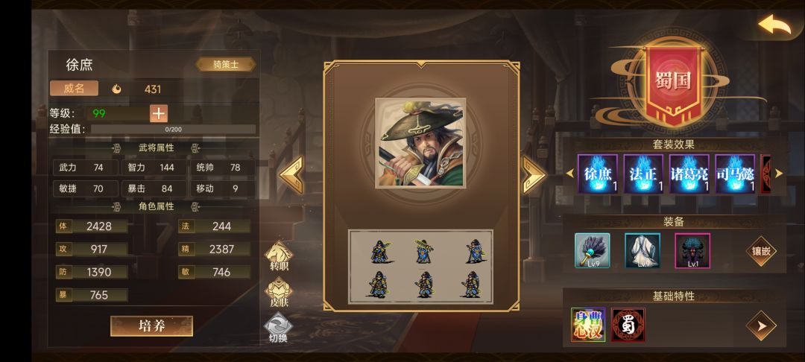
Task: Select the 法正 set effect card
Action: coord(643,174)
